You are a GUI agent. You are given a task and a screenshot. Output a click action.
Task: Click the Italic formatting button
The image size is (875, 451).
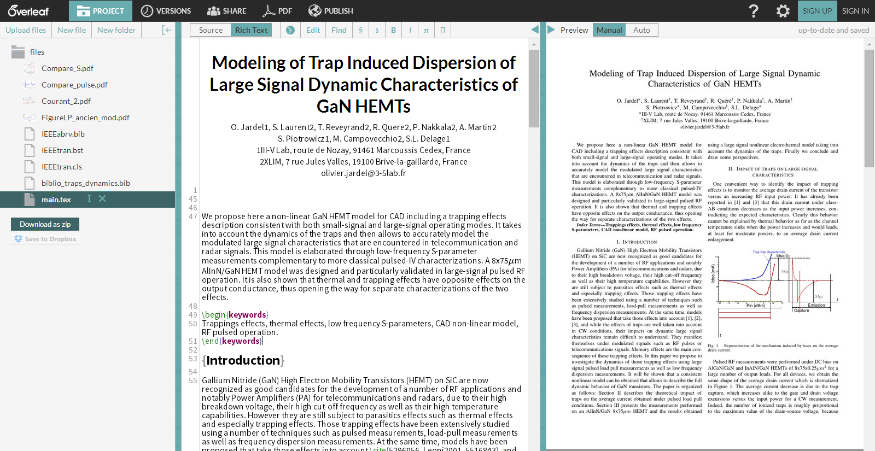pos(410,30)
